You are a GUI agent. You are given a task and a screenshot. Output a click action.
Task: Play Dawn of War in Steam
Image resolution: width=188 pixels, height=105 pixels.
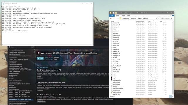40,58
